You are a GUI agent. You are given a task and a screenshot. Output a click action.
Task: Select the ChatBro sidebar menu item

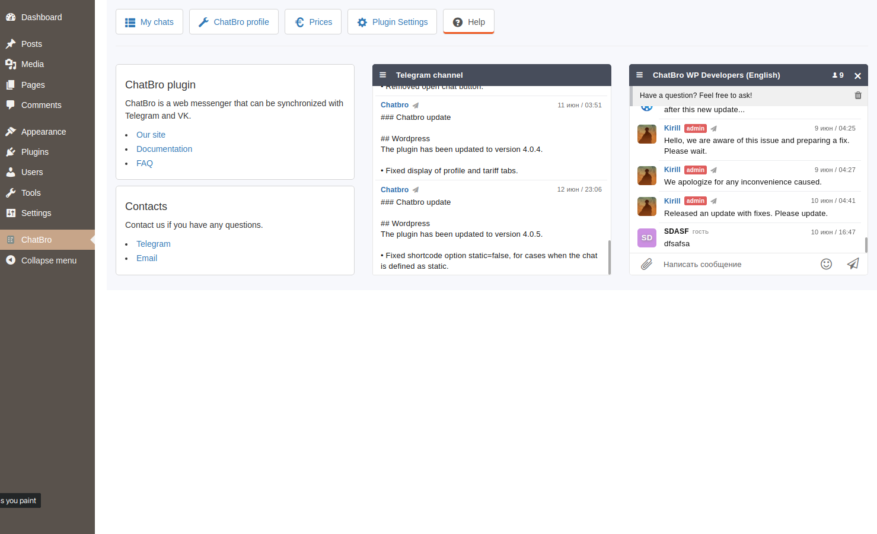[x=47, y=240]
